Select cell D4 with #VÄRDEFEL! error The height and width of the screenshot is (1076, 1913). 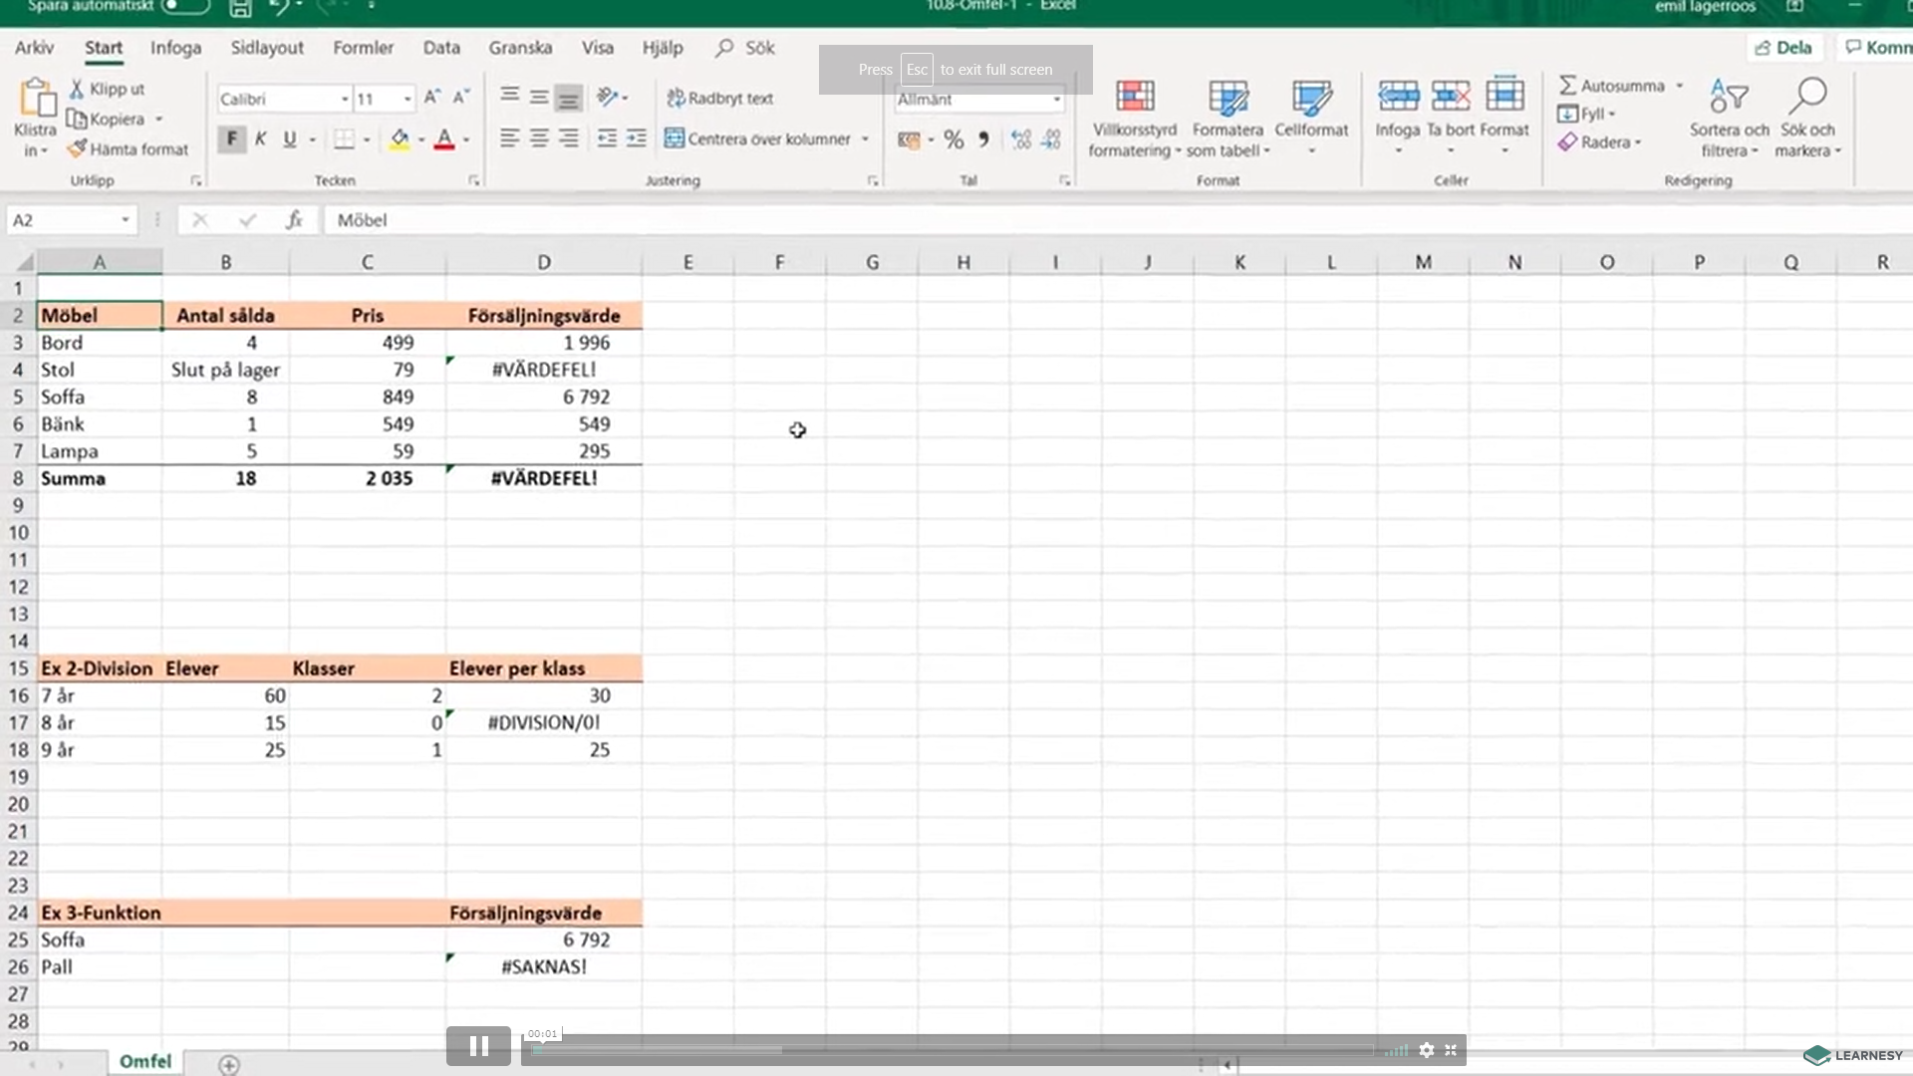(544, 370)
